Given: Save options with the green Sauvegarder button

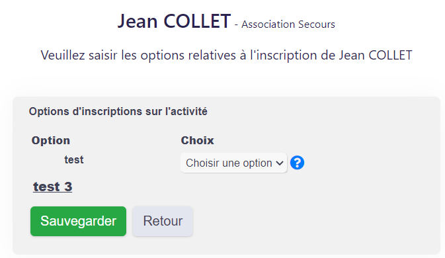Looking at the screenshot, I should coord(78,221).
